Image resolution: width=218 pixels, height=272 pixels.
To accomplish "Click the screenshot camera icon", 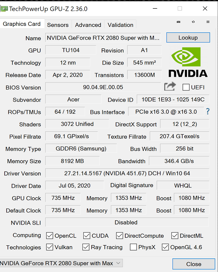I will click(178, 22).
